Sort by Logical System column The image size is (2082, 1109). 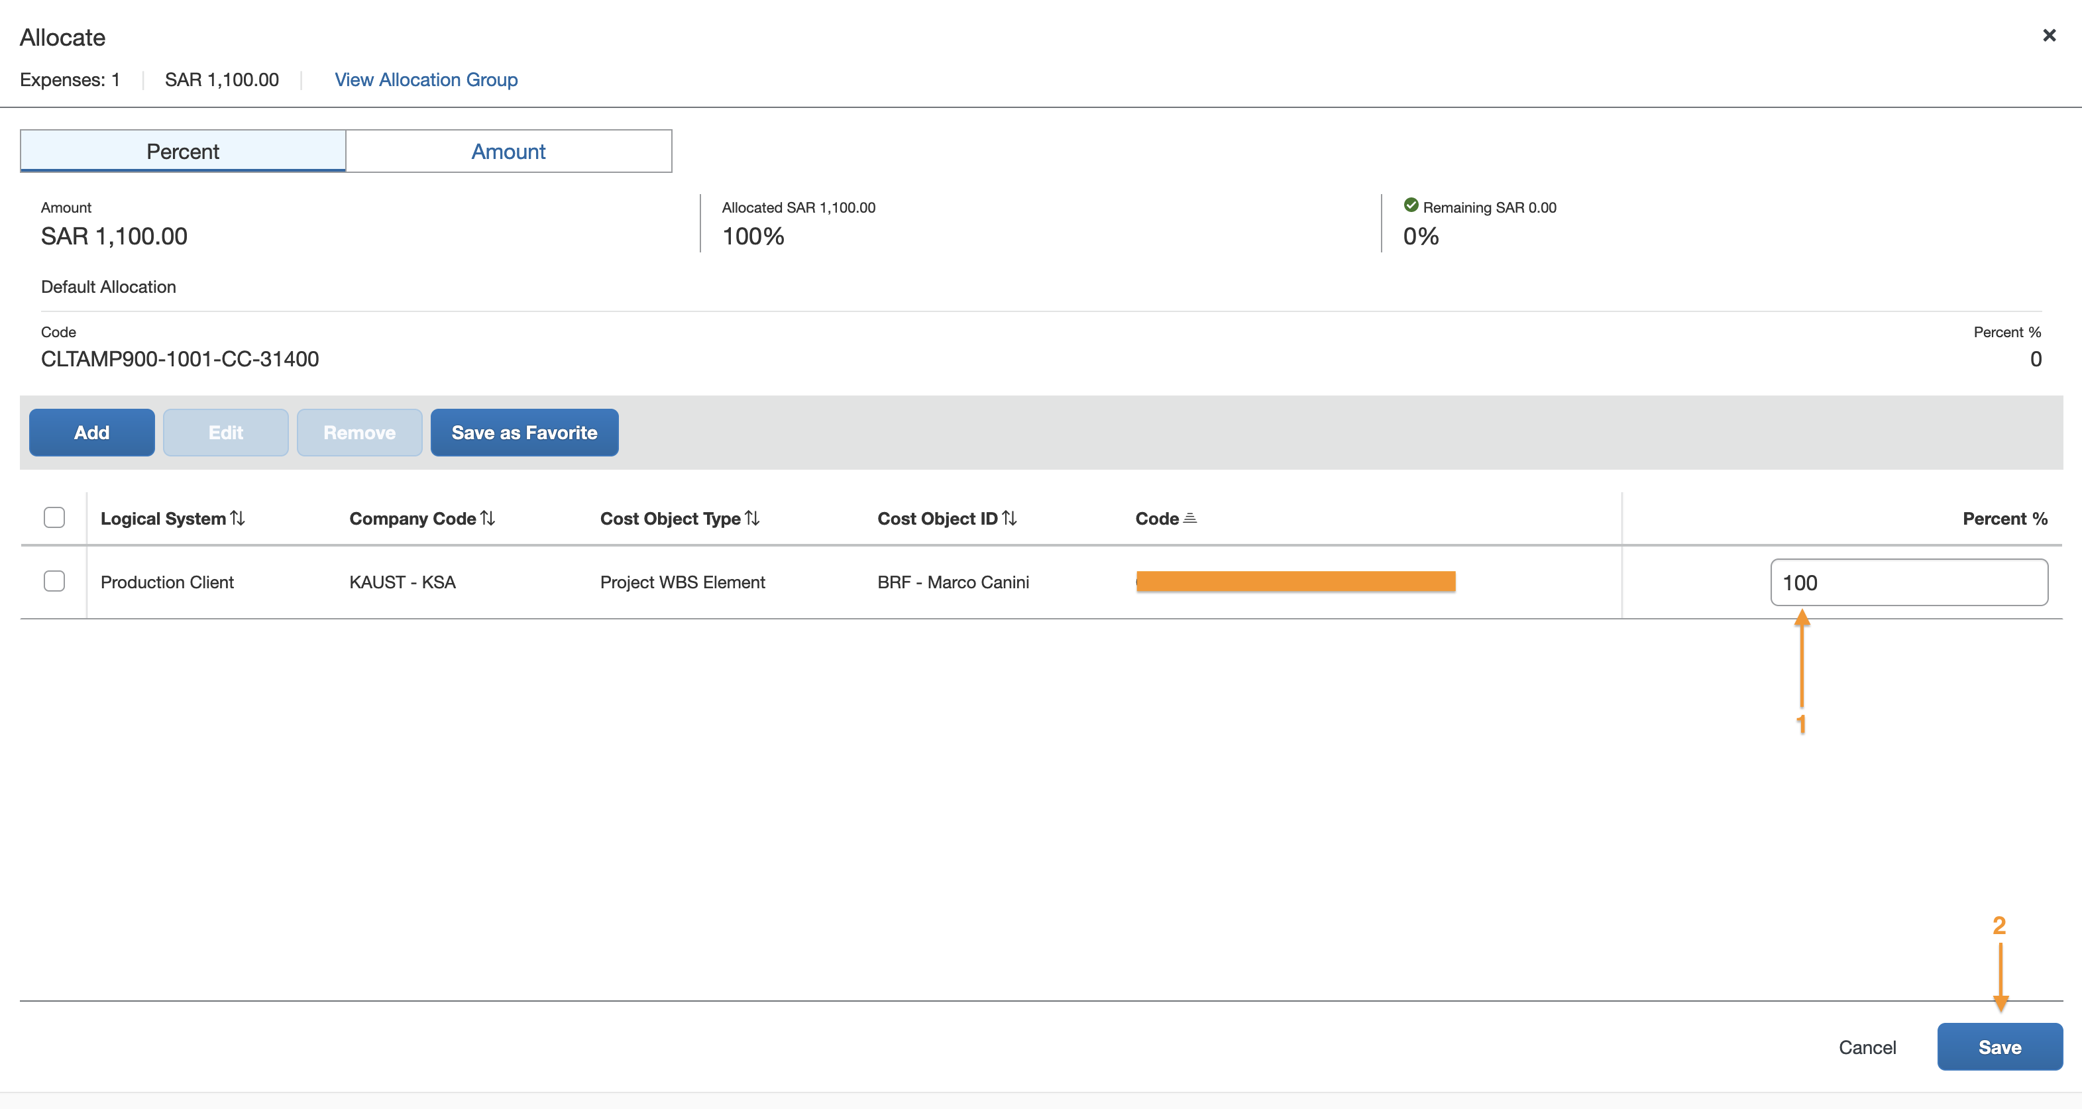point(172,518)
